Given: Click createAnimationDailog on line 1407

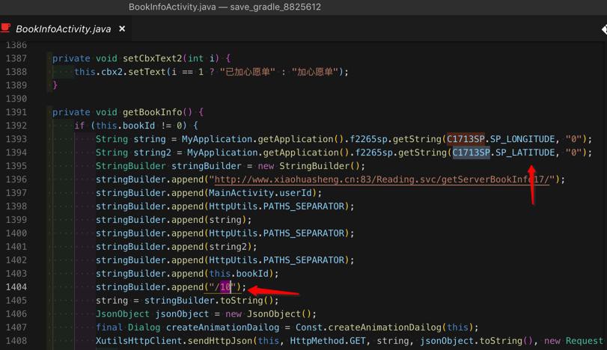Looking at the screenshot, I should click(x=222, y=328).
